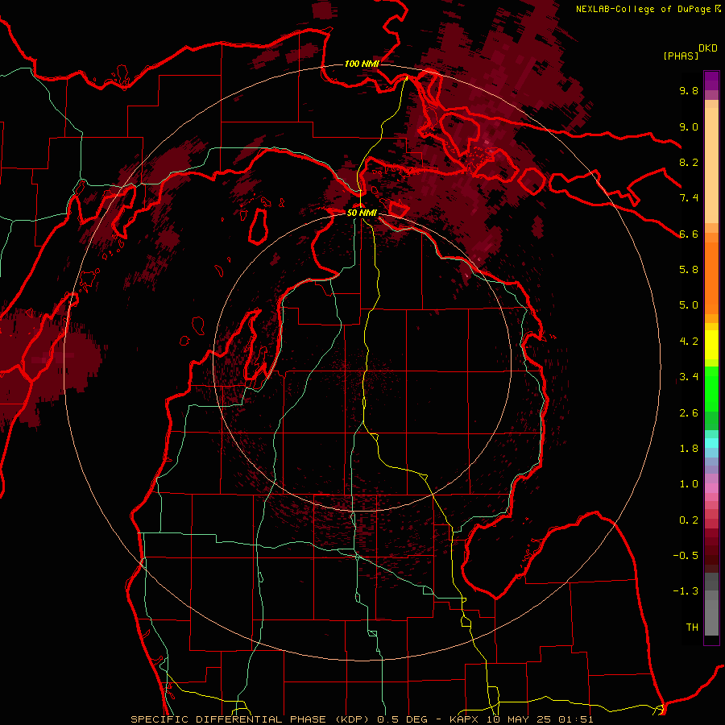Select the 1.0 scale label

689,484
